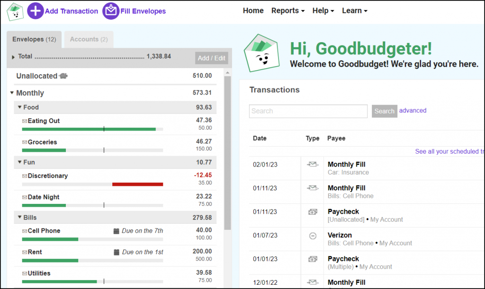Select the Utilities envelope name
485x289 pixels.
39,273
